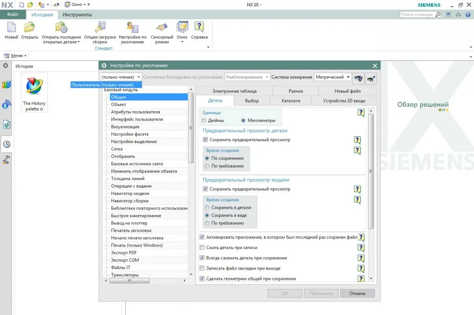The image size is (474, 315).
Task: Select Сохранить в детали radio option
Action: [x=207, y=207]
